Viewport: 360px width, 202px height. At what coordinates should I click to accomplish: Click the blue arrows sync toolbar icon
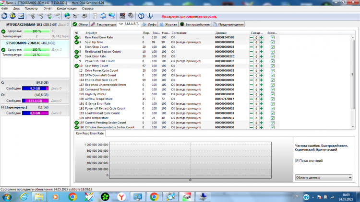click(x=103, y=16)
